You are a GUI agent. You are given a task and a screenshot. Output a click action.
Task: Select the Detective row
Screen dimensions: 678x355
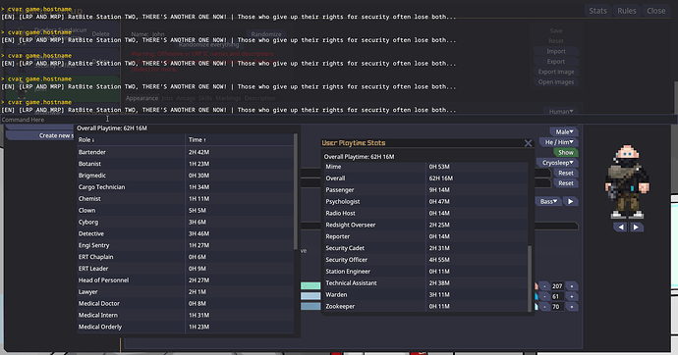click(x=185, y=233)
